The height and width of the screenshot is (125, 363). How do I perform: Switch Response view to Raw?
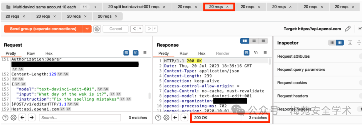pos(184,53)
